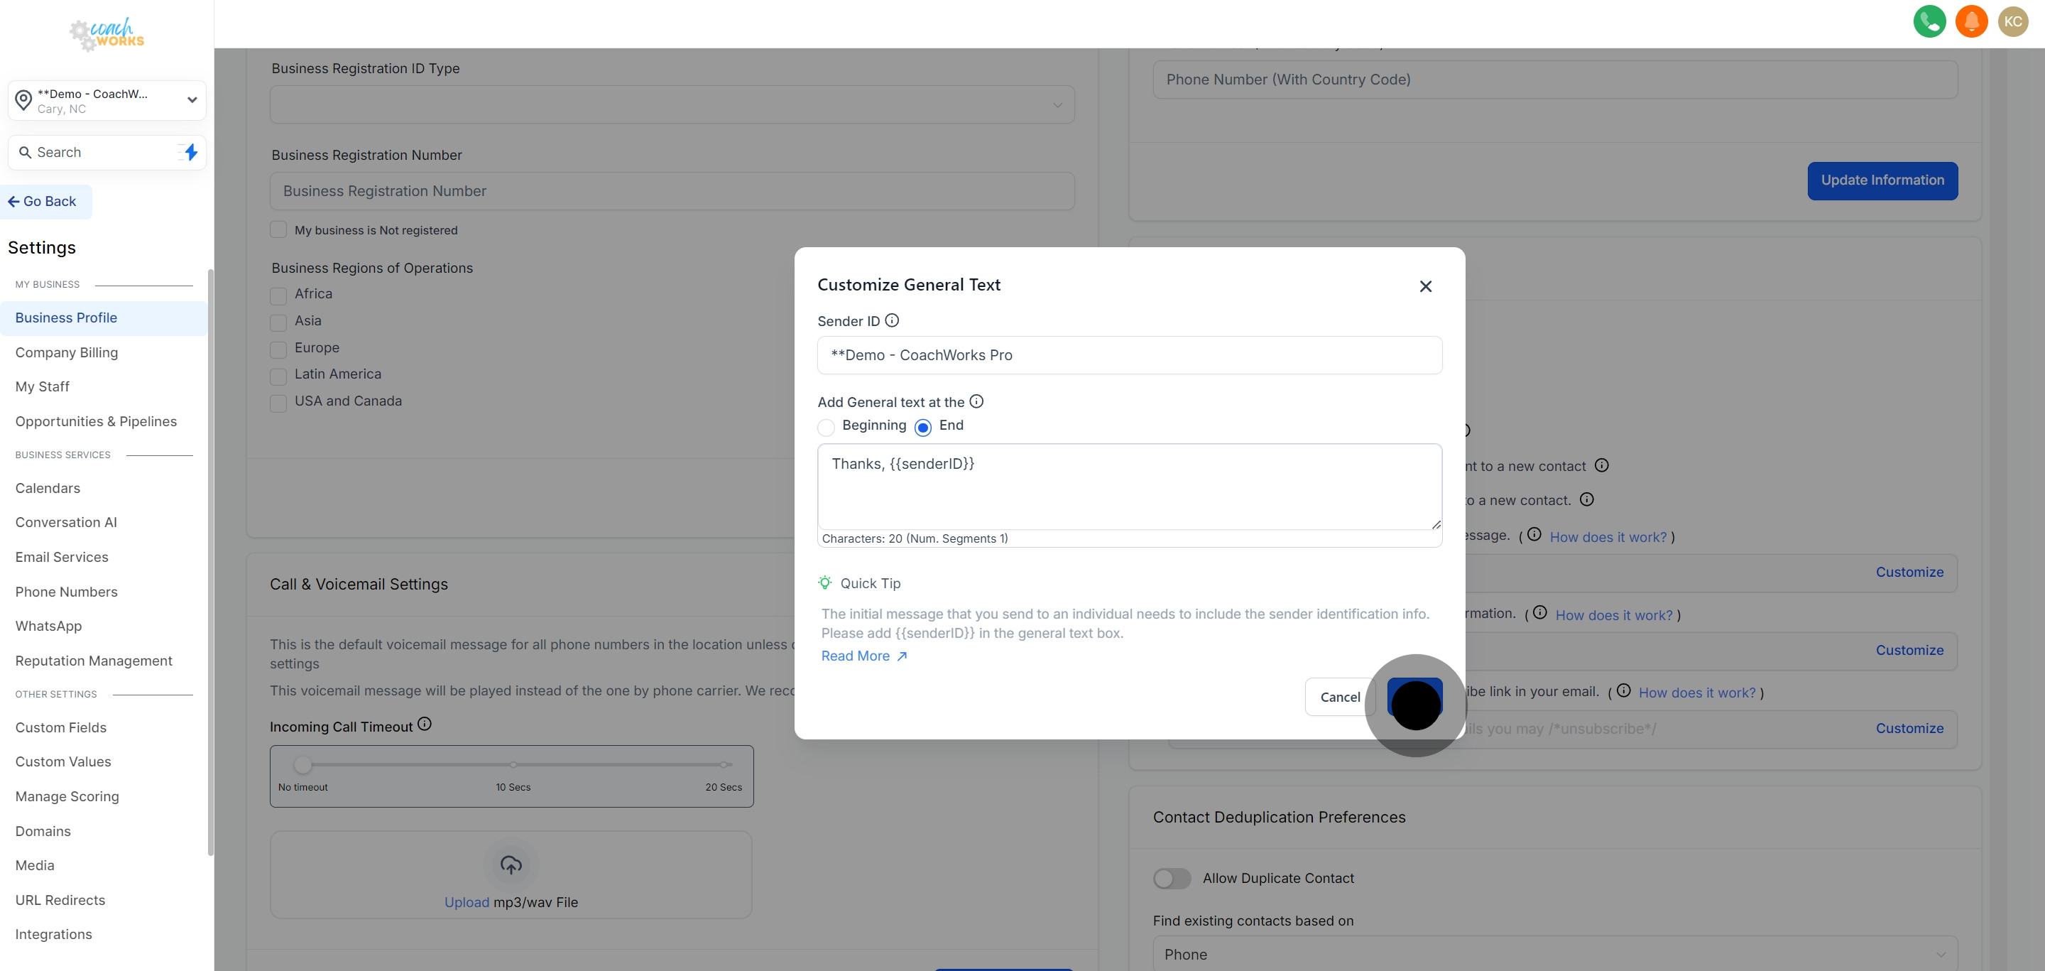Open the orange notifications bell
The width and height of the screenshot is (2045, 971).
1971,21
